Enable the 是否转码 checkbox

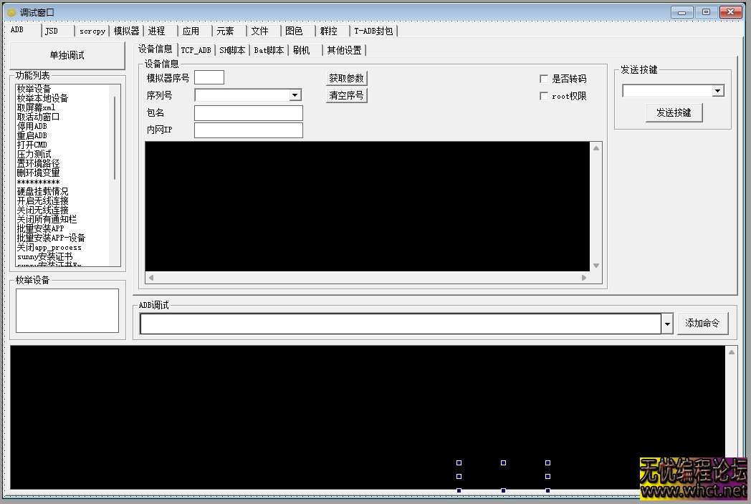click(x=543, y=79)
